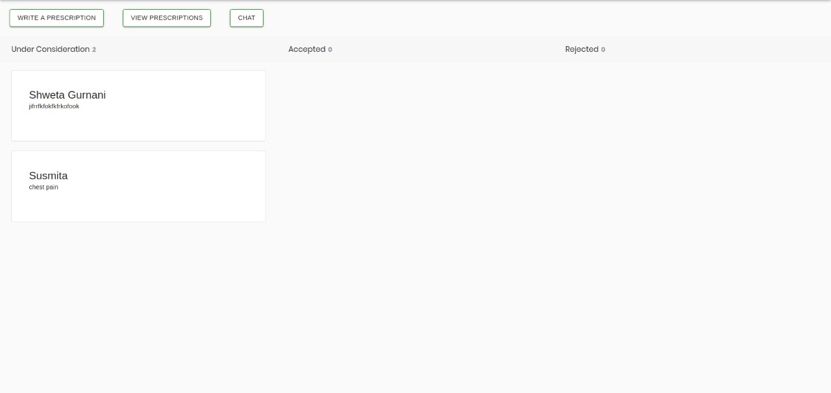Click the Under Consideration count badge 2
Screen dimensions: 831x393
point(94,50)
